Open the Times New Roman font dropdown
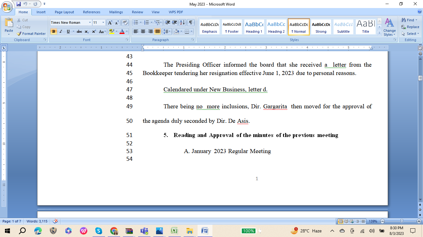 90,23
